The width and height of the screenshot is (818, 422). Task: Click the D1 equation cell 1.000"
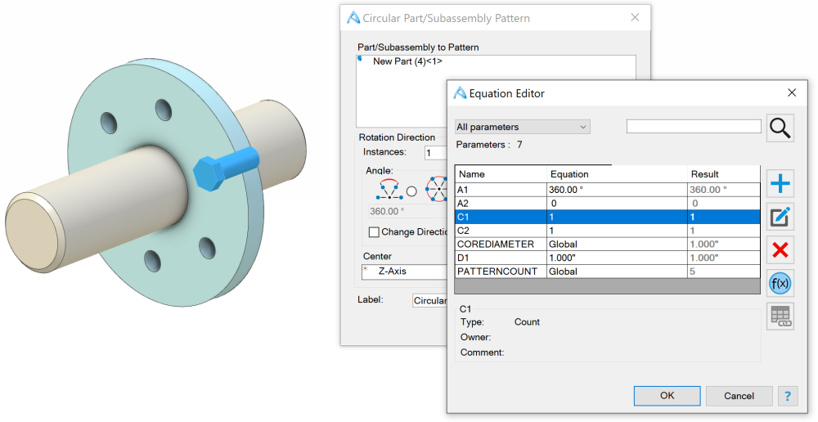617,258
